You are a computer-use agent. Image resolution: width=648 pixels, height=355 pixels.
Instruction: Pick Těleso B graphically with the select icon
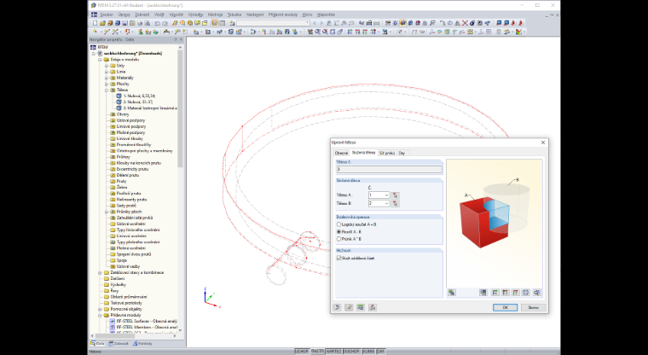[395, 203]
